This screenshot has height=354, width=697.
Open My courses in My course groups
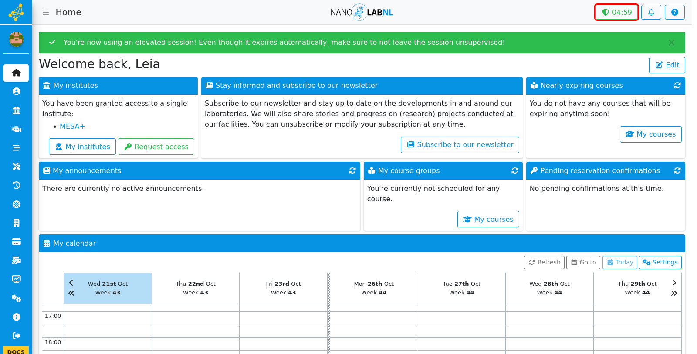[x=488, y=219]
